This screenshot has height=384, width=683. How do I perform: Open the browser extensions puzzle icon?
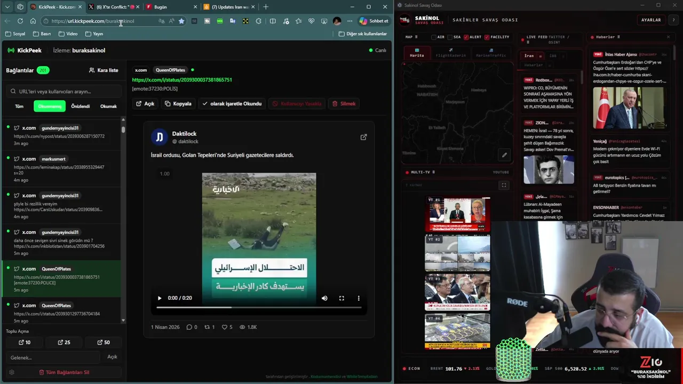(x=258, y=21)
